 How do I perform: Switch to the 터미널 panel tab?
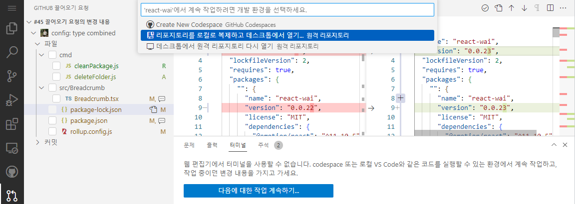pos(238,145)
